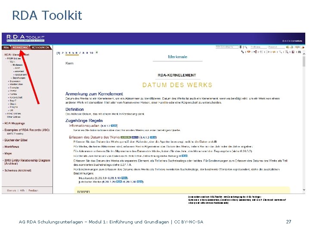Screen dimensions: 310x232
Task: Click the orange oval icon in the toolbar
Action: coord(249,52)
